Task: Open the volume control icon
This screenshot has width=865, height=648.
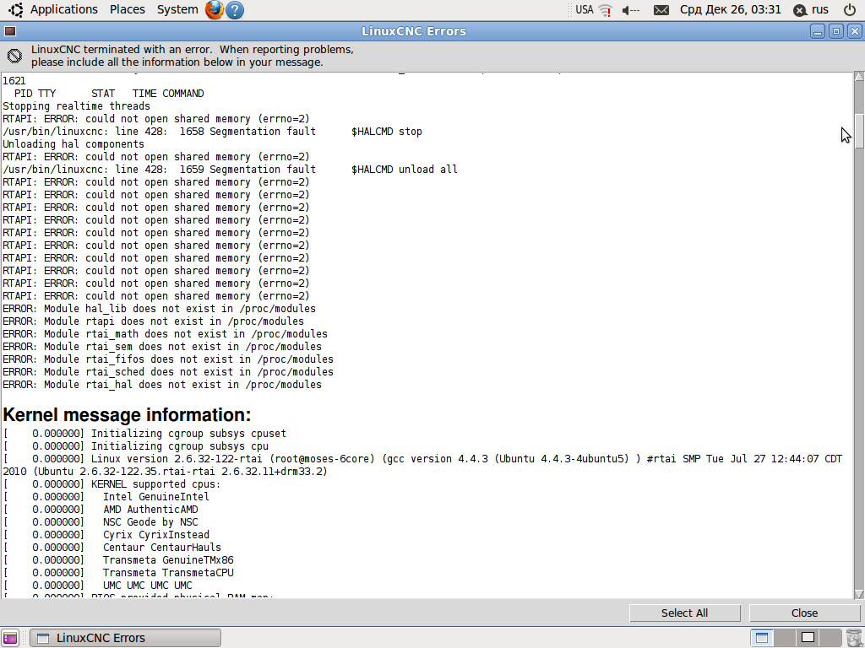Action: point(630,10)
